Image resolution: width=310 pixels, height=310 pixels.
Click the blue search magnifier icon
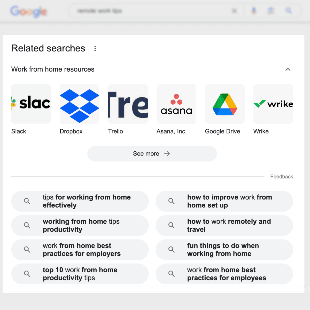click(289, 11)
